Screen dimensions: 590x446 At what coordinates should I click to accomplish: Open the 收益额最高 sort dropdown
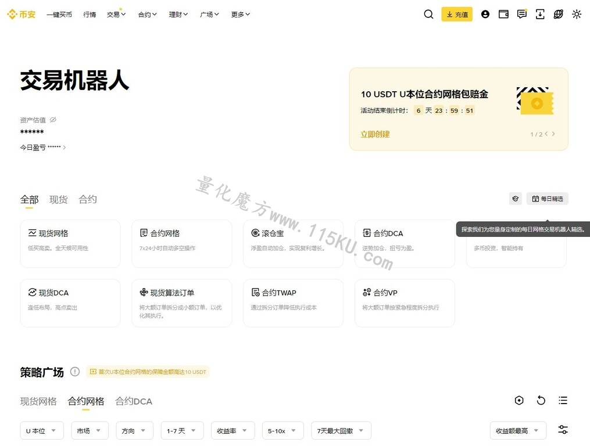pos(518,430)
